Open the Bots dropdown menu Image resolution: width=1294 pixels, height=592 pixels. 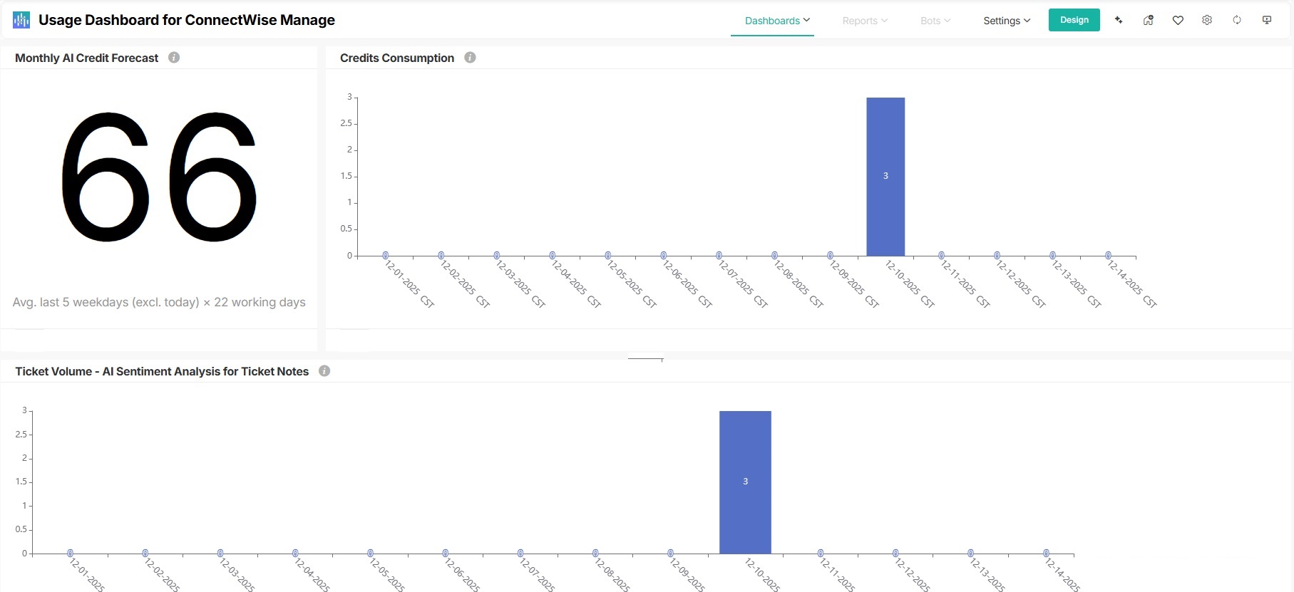point(935,21)
